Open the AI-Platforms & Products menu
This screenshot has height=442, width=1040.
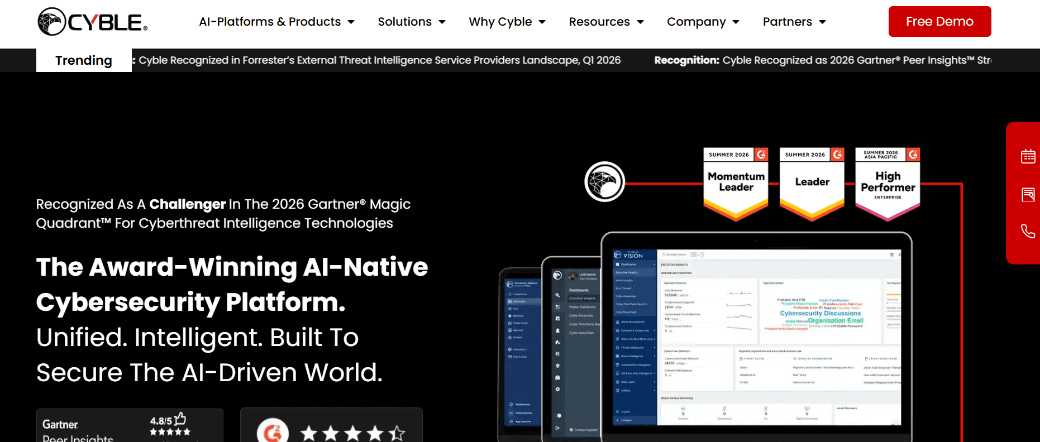[270, 22]
